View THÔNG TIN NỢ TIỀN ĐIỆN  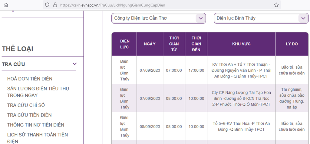coord(36,125)
